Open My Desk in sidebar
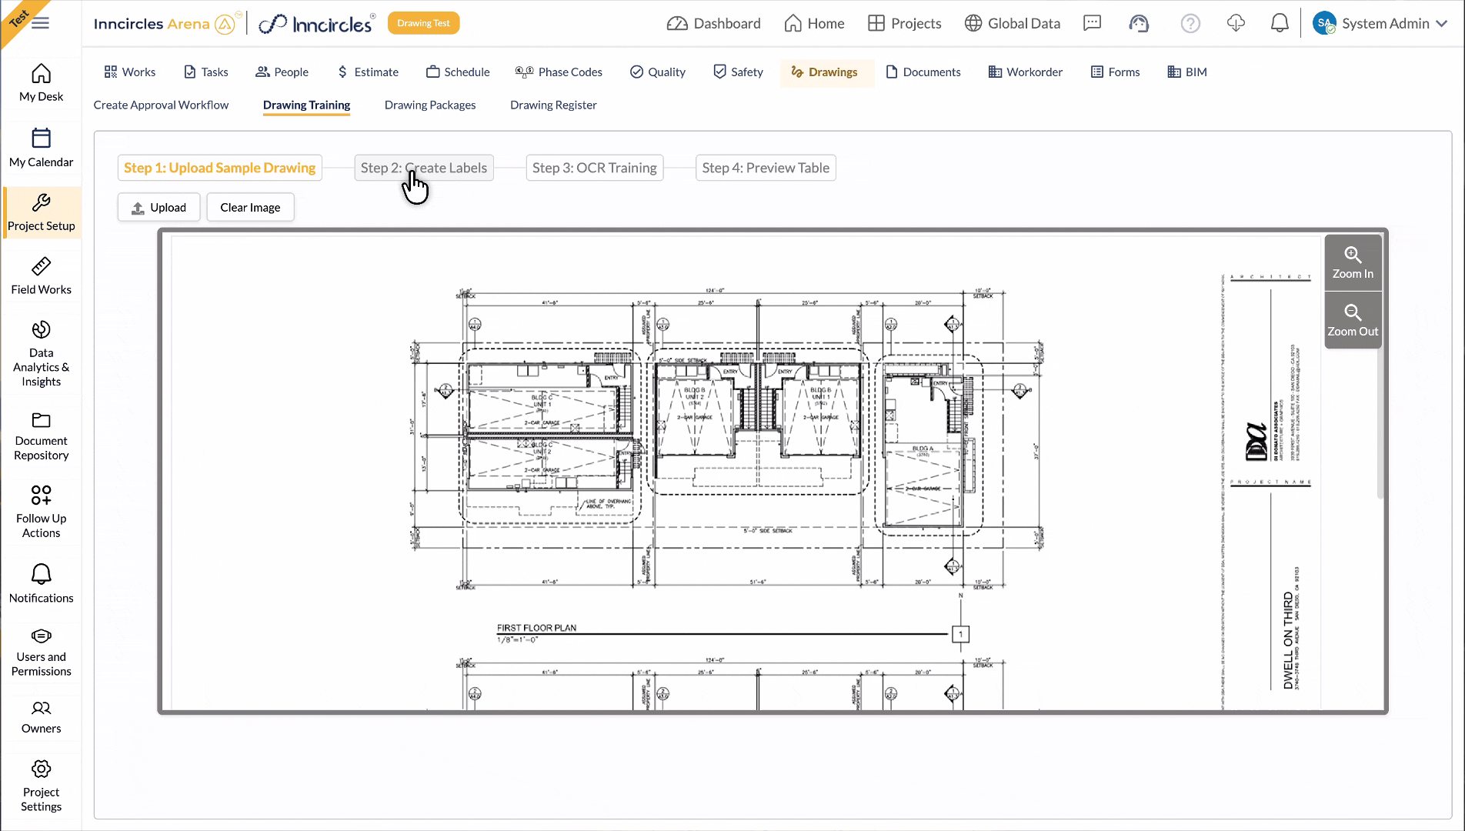Viewport: 1465px width, 831px height. (41, 83)
